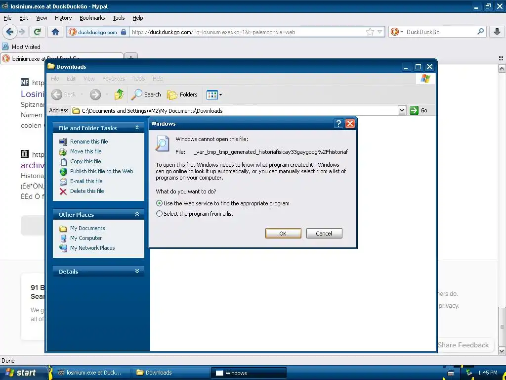The width and height of the screenshot is (506, 380).
Task: Click the Most Visited bookmarks icon
Action: click(x=5, y=47)
